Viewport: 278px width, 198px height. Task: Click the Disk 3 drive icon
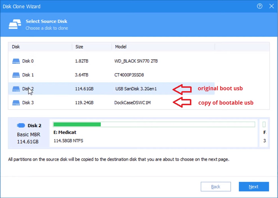pos(16,103)
